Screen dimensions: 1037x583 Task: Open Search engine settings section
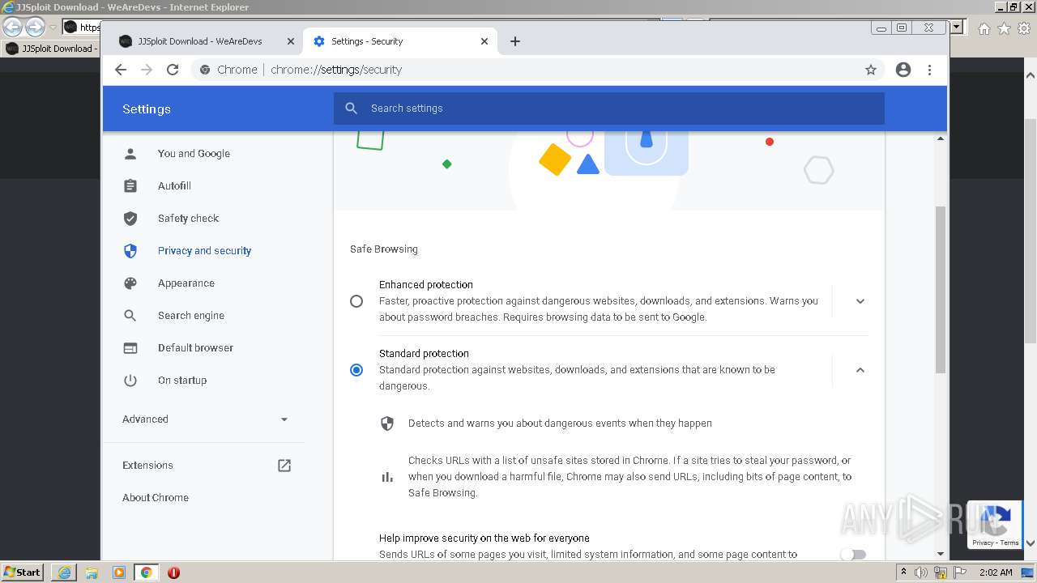pyautogui.click(x=191, y=315)
